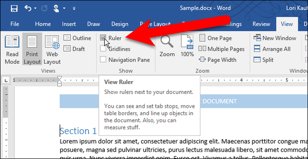Screen dimensions: 308x159
Task: Click Arrange All windows
Action: pos(272,49)
